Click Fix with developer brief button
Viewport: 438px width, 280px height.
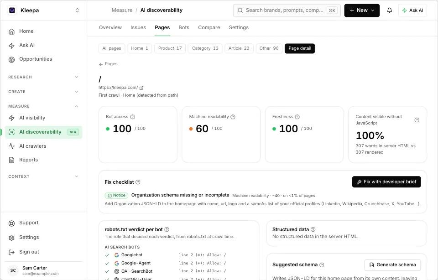(x=386, y=182)
